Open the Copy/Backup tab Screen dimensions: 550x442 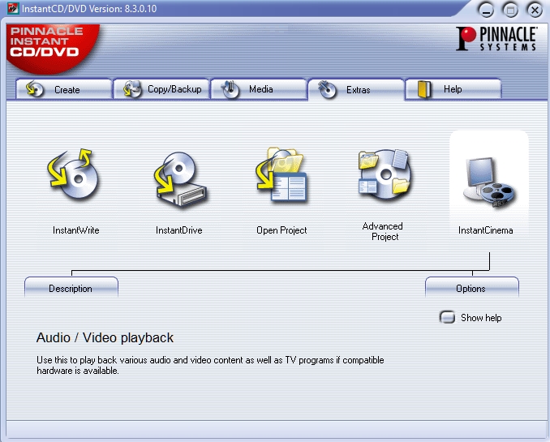click(161, 89)
